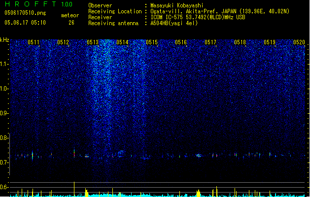The width and height of the screenshot is (310, 197).
Task: Click ICOM IC-575 53.7492 MHz USB text
Action: [x=198, y=17]
